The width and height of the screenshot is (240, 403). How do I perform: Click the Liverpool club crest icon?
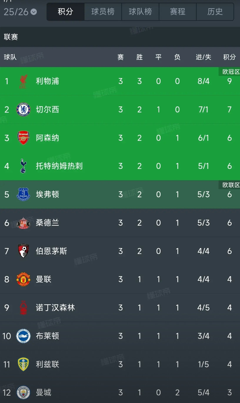pos(23,81)
